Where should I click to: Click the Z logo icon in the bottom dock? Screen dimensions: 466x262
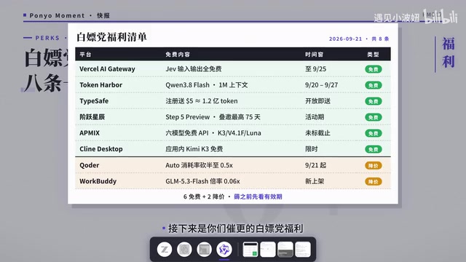tap(165, 249)
